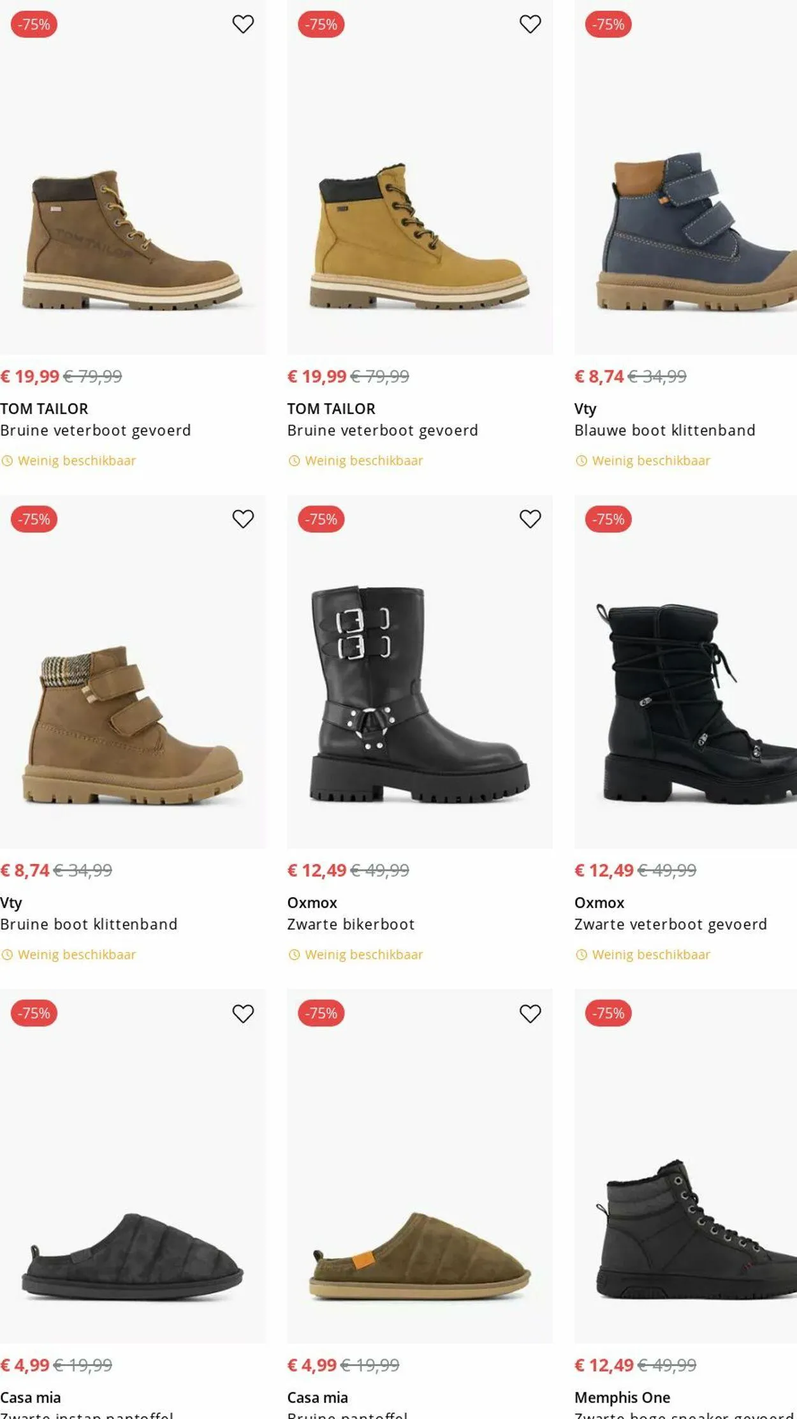Click the € 8,74 price of blue Vty boot

click(599, 376)
